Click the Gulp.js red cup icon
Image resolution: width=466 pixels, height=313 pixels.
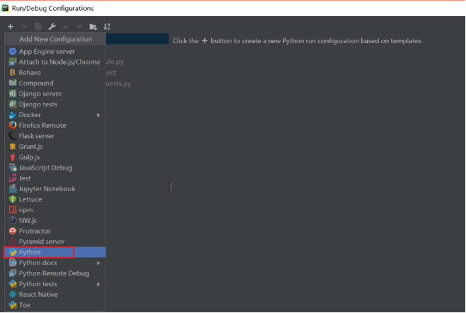pyautogui.click(x=13, y=157)
